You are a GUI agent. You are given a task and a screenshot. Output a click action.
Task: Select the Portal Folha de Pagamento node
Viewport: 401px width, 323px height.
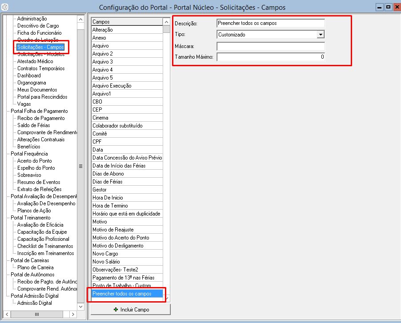[39, 111]
